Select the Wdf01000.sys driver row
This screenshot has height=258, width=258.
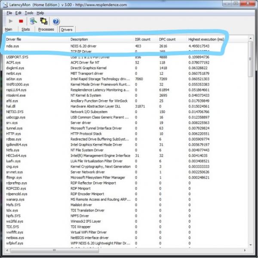(126, 84)
